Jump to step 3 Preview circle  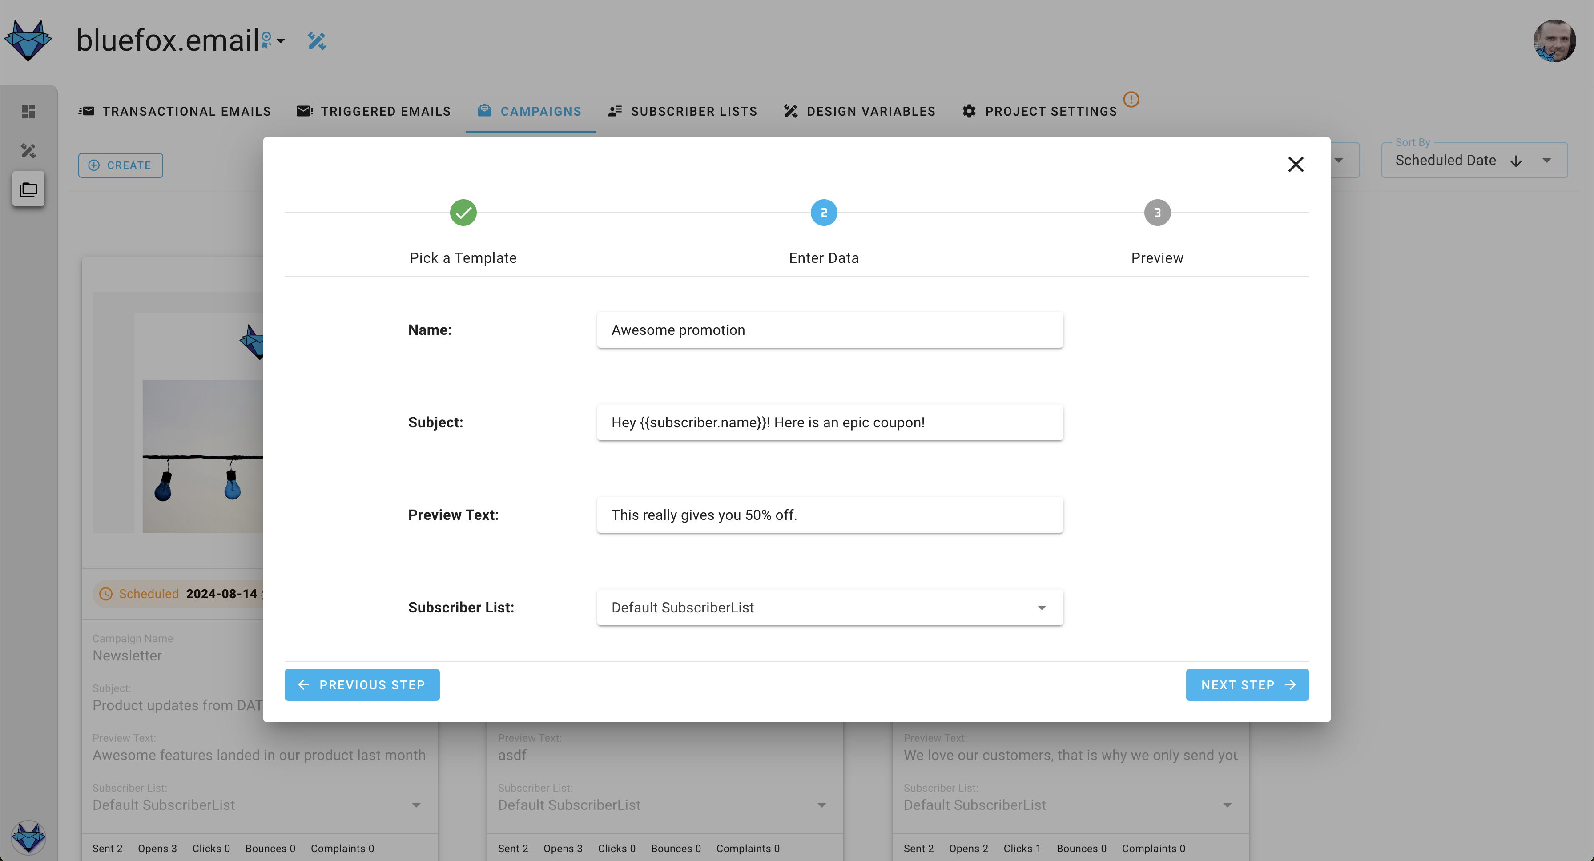[x=1157, y=213]
